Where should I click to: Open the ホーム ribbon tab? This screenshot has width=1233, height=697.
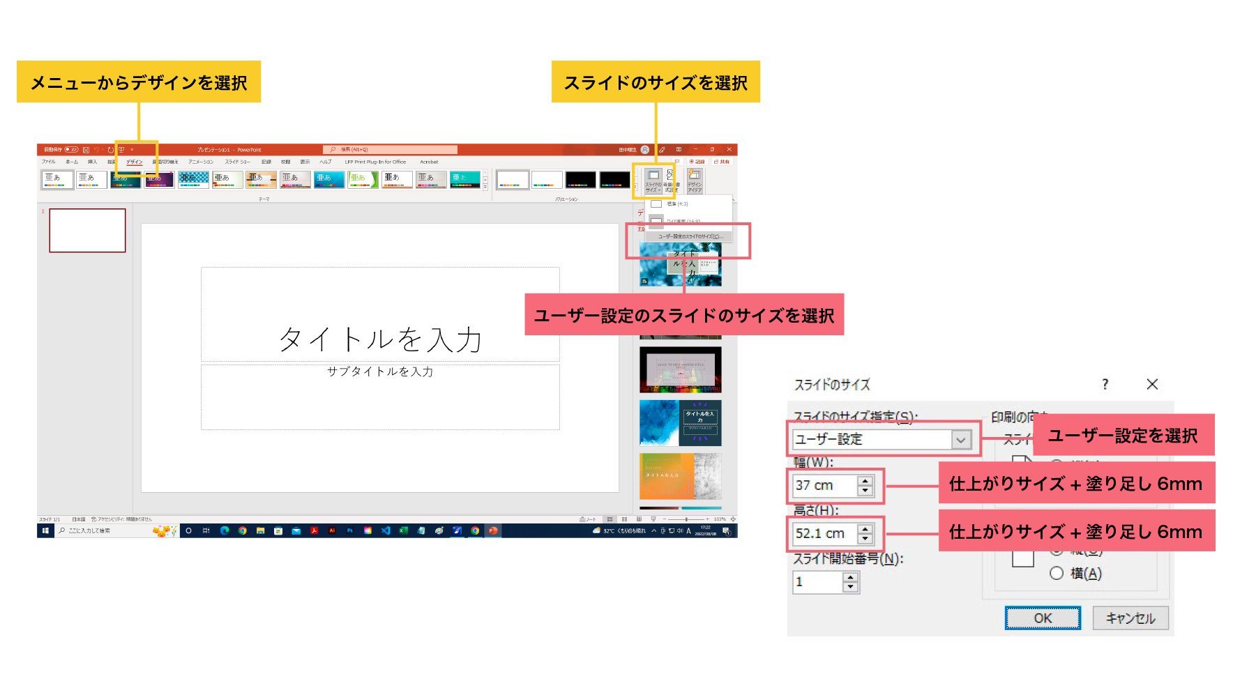(72, 162)
